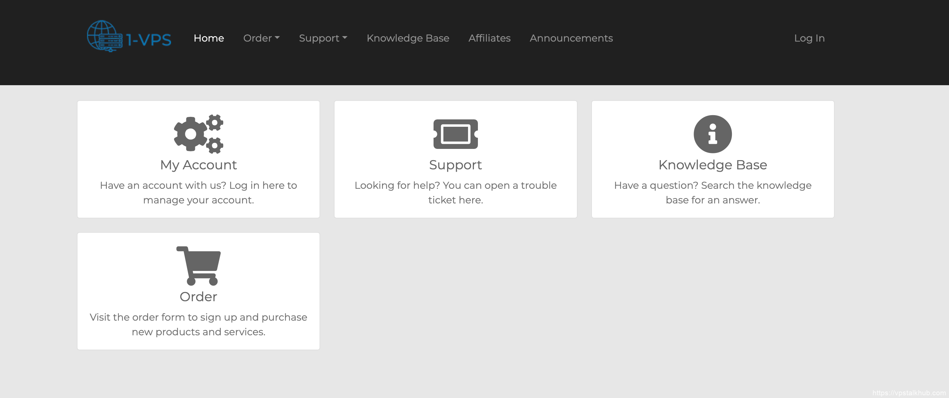Click the Log In link
Viewport: 949px width, 398px height.
coord(809,38)
